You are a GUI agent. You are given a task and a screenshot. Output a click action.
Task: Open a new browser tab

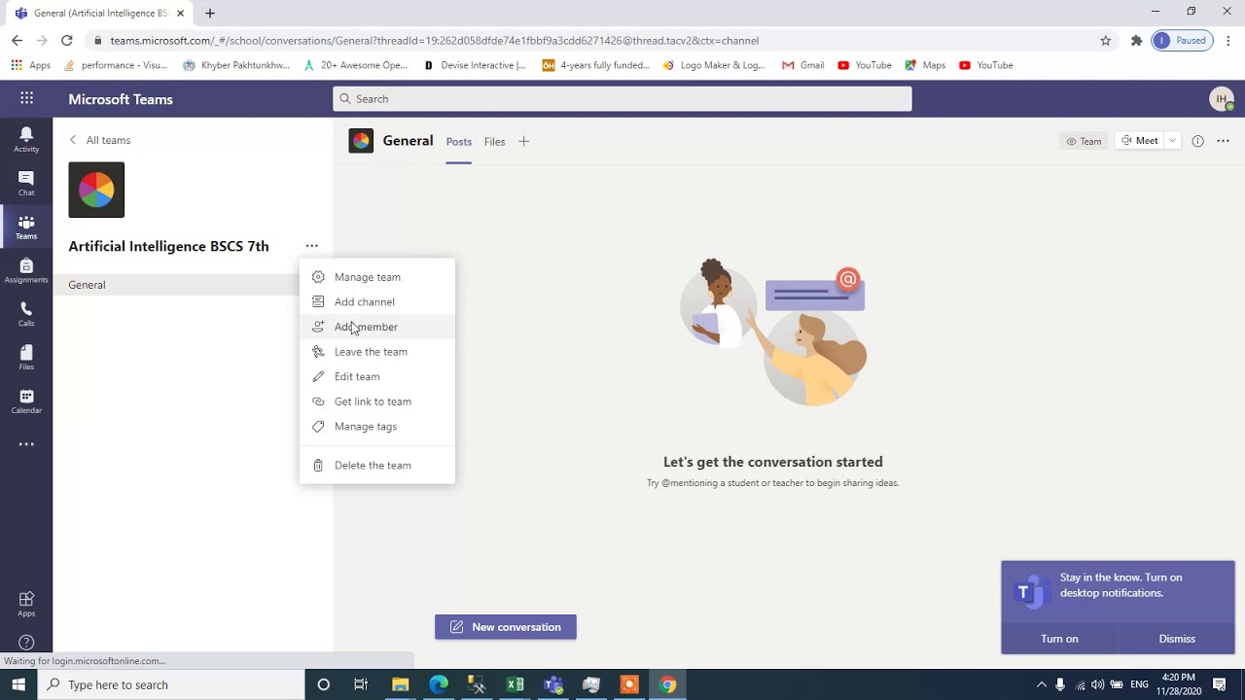[x=209, y=14]
